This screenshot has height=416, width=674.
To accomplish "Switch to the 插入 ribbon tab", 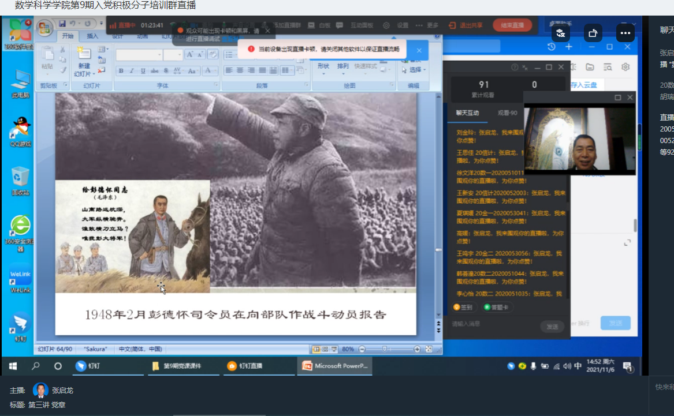I will pos(92,36).
